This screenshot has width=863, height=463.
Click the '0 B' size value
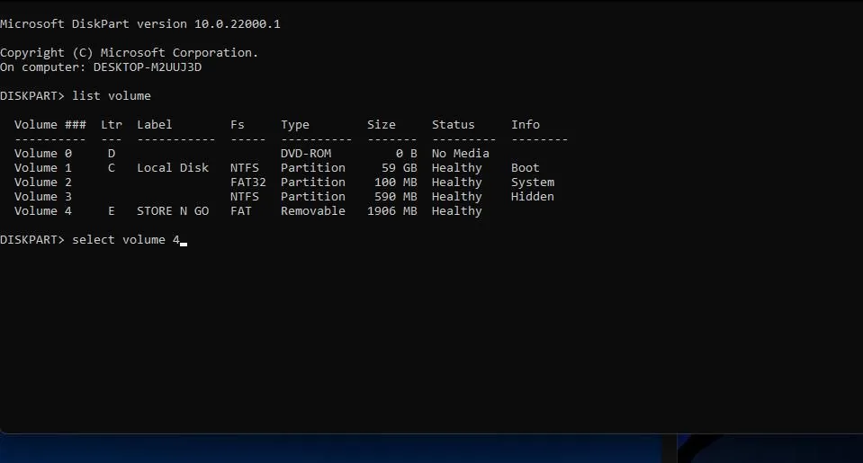[406, 154]
